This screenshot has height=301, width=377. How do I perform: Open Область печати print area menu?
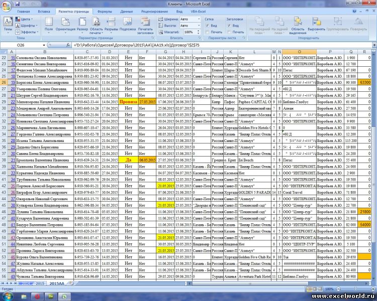(x=96, y=26)
